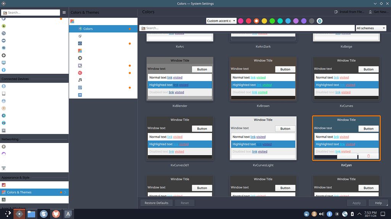Screen dimensions: 391x219
Task: Select the Global Theme icon above Colors
Action: (x=72, y=21)
